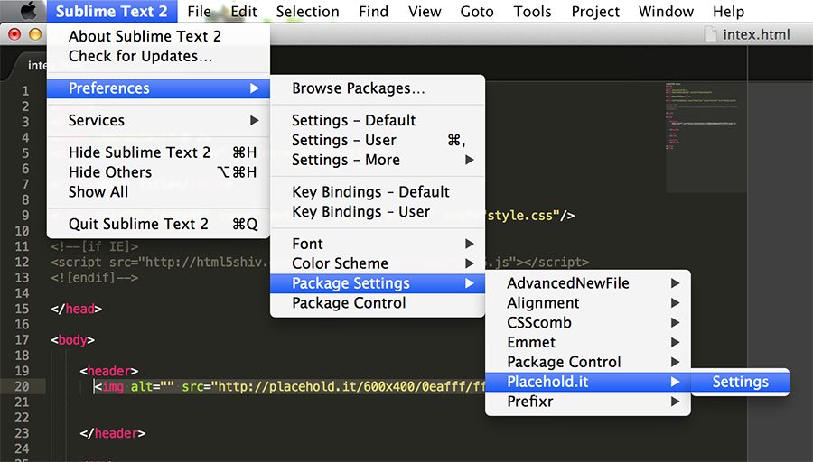Expand the Preferences submenu
Image resolution: width=813 pixels, height=462 pixels.
pos(158,88)
